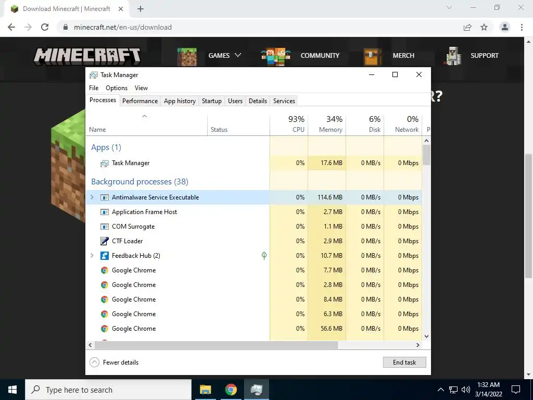Click the Type here to search box
This screenshot has width=533, height=400.
(108, 390)
